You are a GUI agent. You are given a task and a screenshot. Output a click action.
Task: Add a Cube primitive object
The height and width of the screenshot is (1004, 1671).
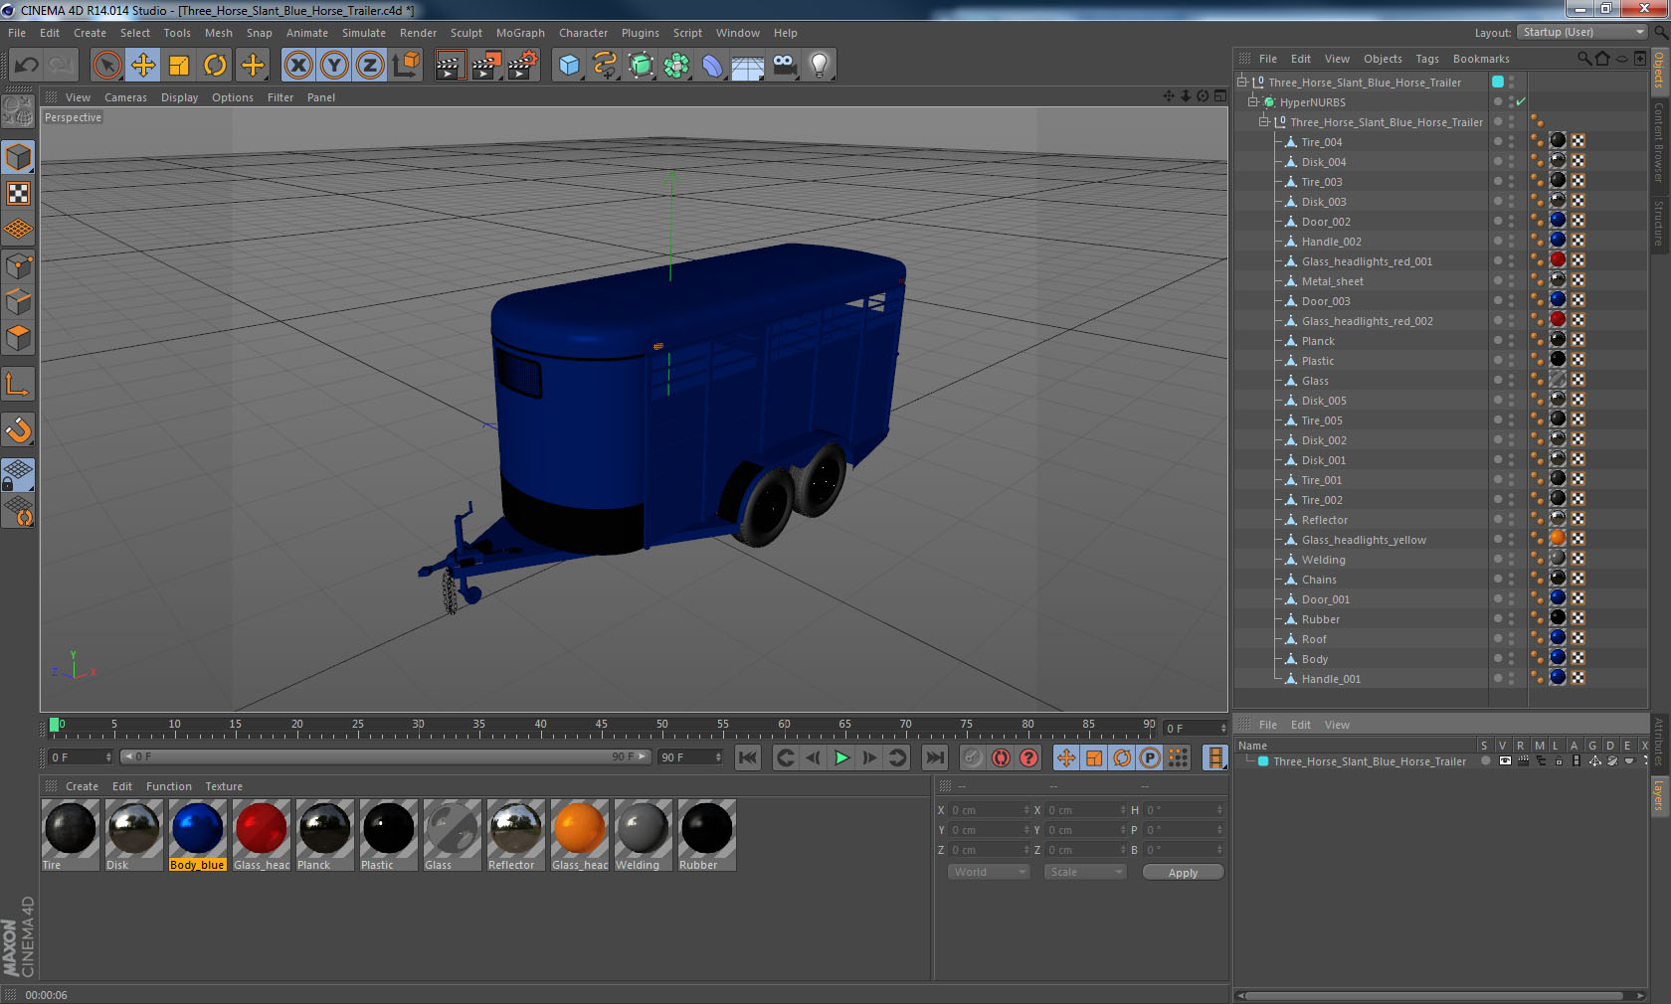tap(568, 66)
